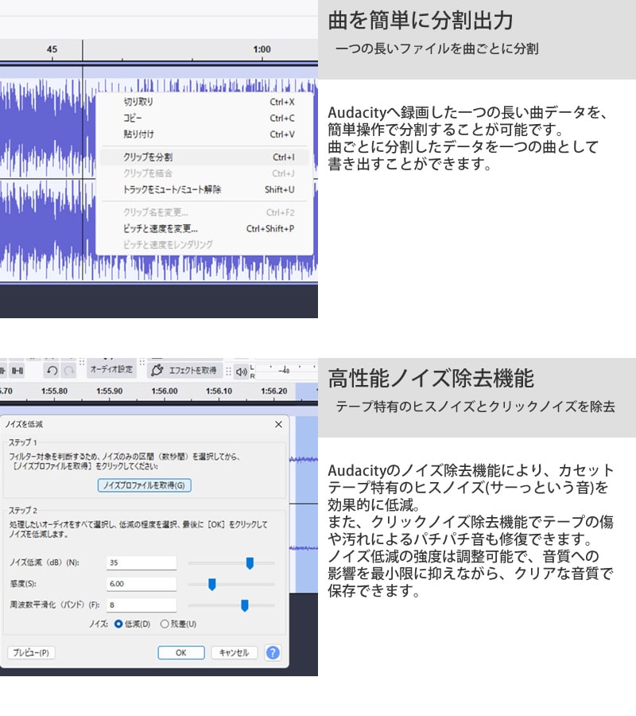The height and width of the screenshot is (716, 636).
Task: Click the ノイズプロファイルを取得(G) button
Action: point(144,485)
